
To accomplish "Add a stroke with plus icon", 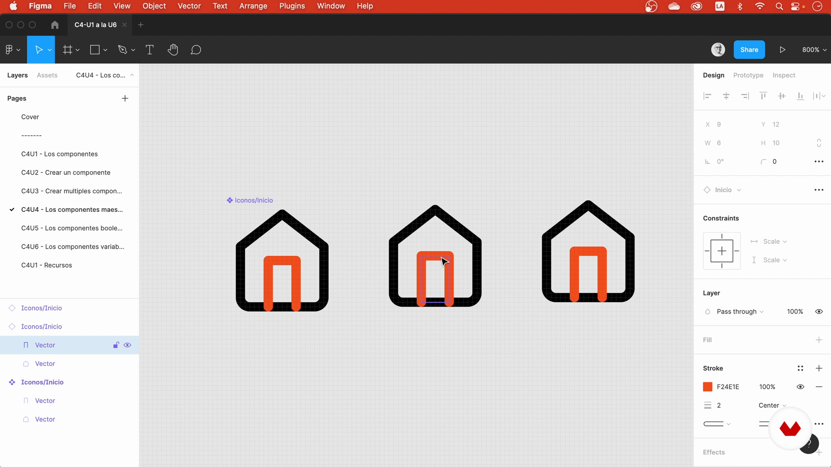I will (819, 368).
